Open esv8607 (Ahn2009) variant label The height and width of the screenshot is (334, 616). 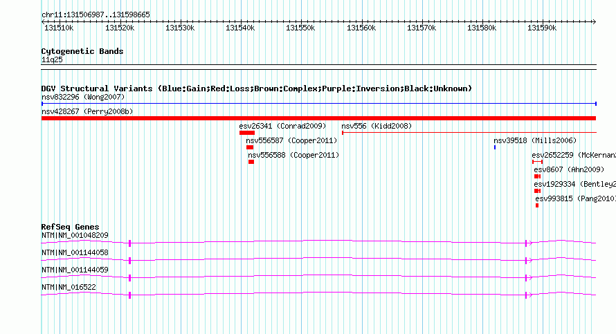(569, 169)
